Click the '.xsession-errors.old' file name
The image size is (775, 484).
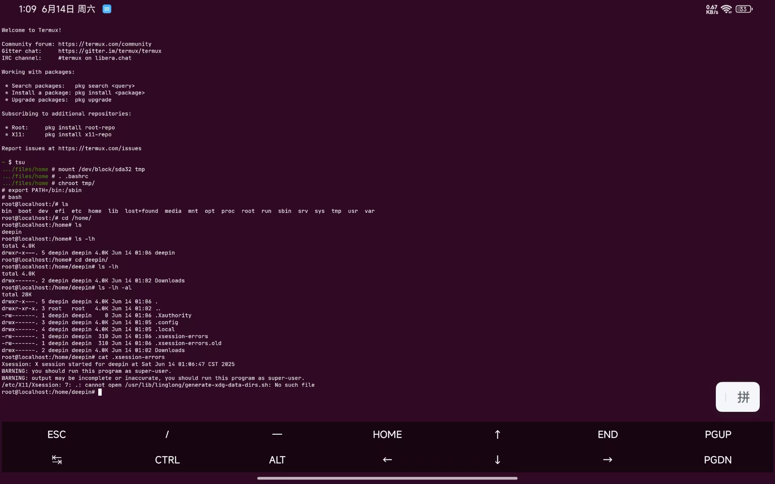coord(188,343)
